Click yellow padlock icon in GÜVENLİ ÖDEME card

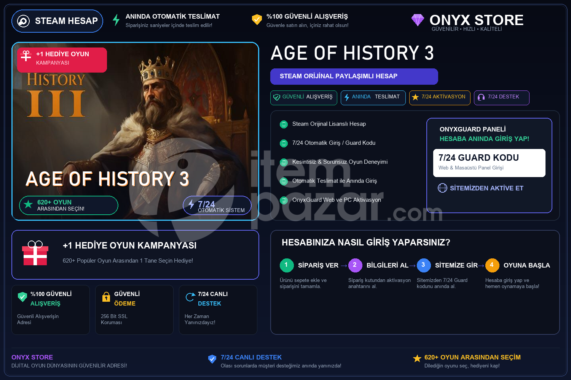pyautogui.click(x=106, y=297)
